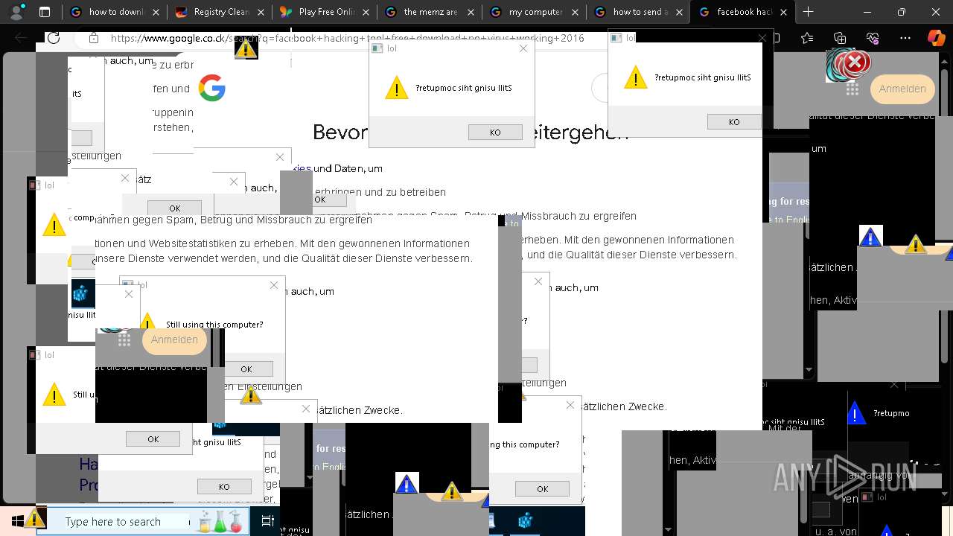
Task: Click KO button near the taskbar search
Action: tap(224, 486)
